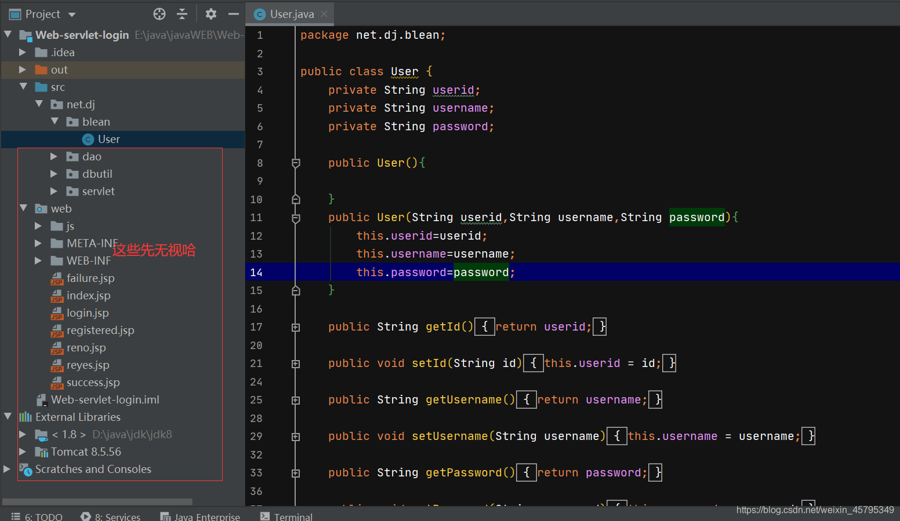
Task: Expand folded body of setId method
Action: coord(534,363)
